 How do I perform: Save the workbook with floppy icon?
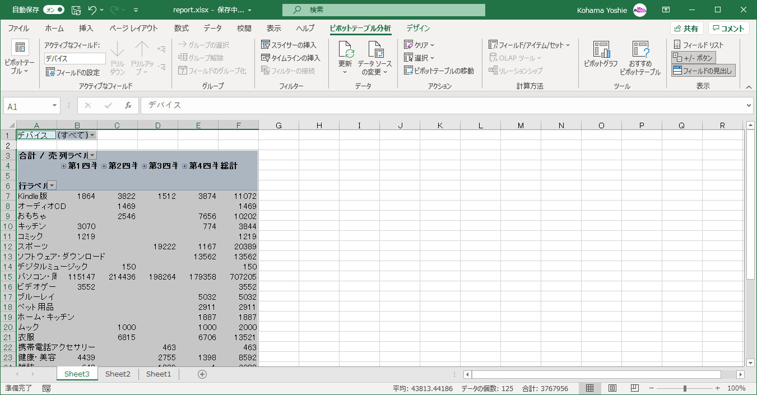click(x=76, y=10)
